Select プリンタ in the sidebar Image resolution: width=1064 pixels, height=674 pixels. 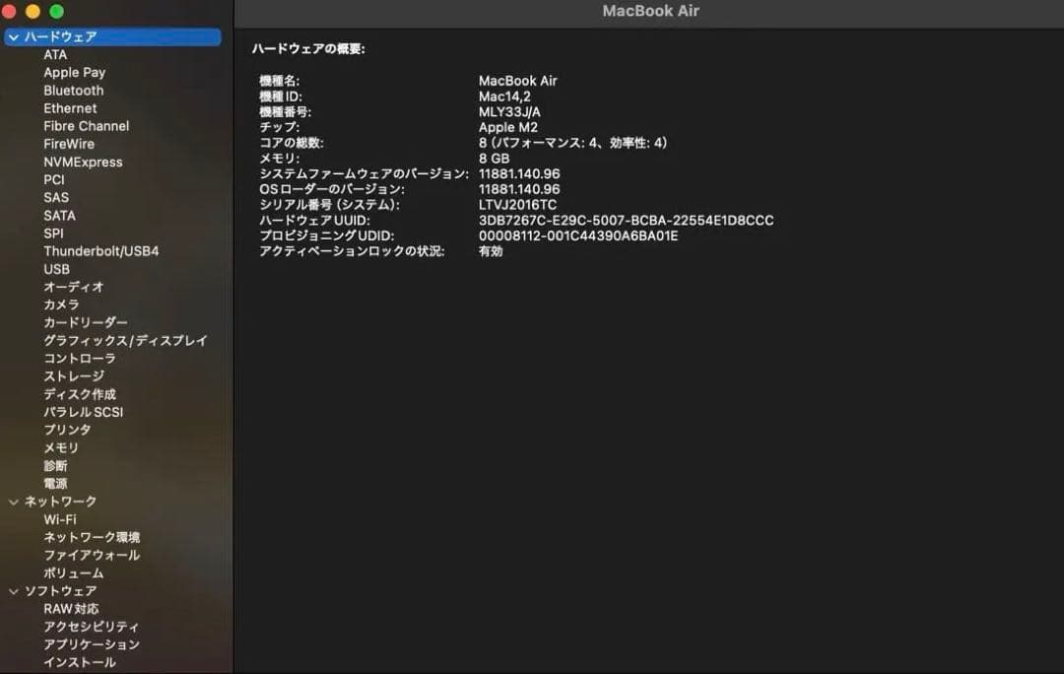click(x=67, y=430)
